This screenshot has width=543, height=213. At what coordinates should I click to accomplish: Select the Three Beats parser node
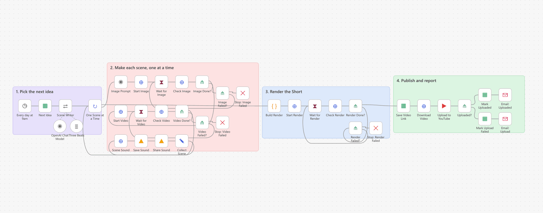[77, 126]
